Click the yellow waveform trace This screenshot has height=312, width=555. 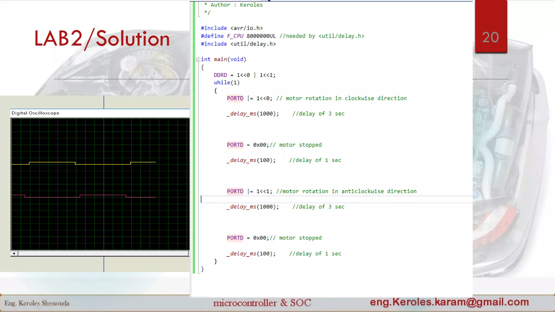coord(52,162)
